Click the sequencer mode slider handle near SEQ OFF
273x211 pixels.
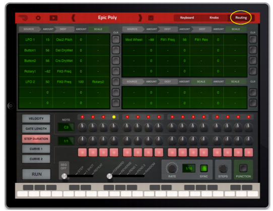click(x=64, y=176)
